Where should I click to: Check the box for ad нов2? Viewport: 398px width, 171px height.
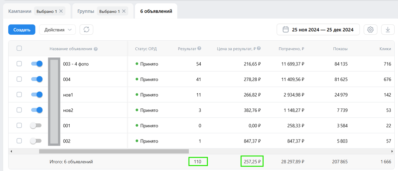(x=19, y=110)
